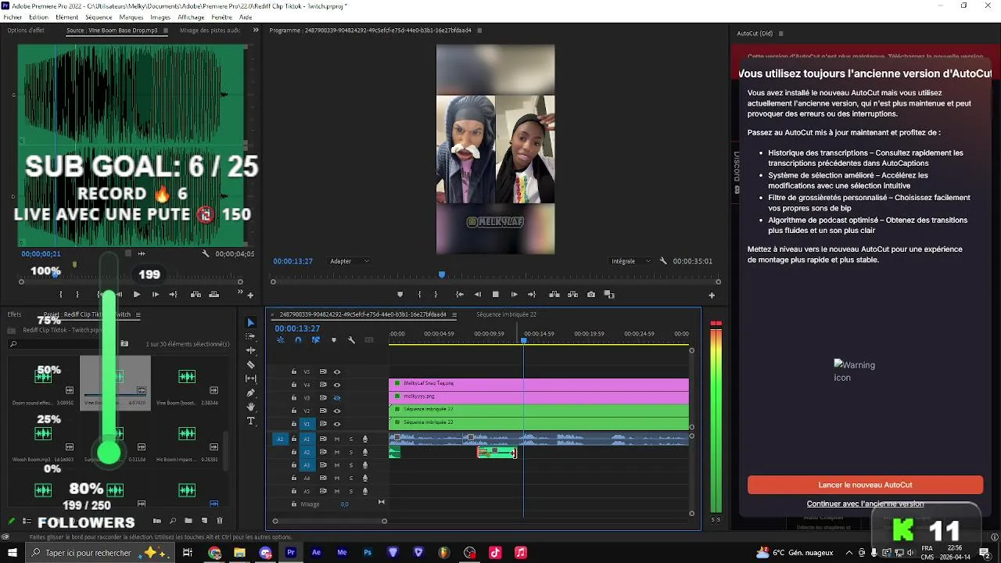Mute audio track A1
The image size is (1001, 563).
coord(337,439)
